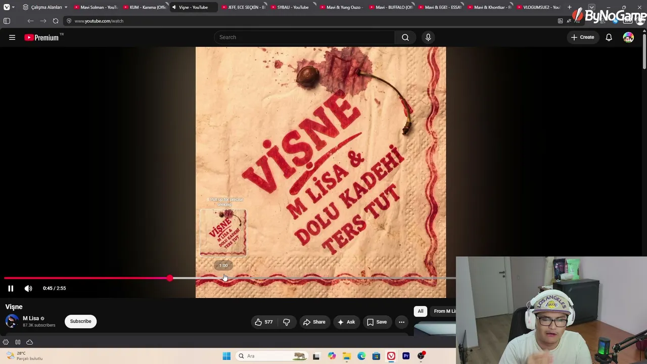This screenshot has height=364, width=647.
Task: Click the seek preview thumbnail
Action: (223, 233)
